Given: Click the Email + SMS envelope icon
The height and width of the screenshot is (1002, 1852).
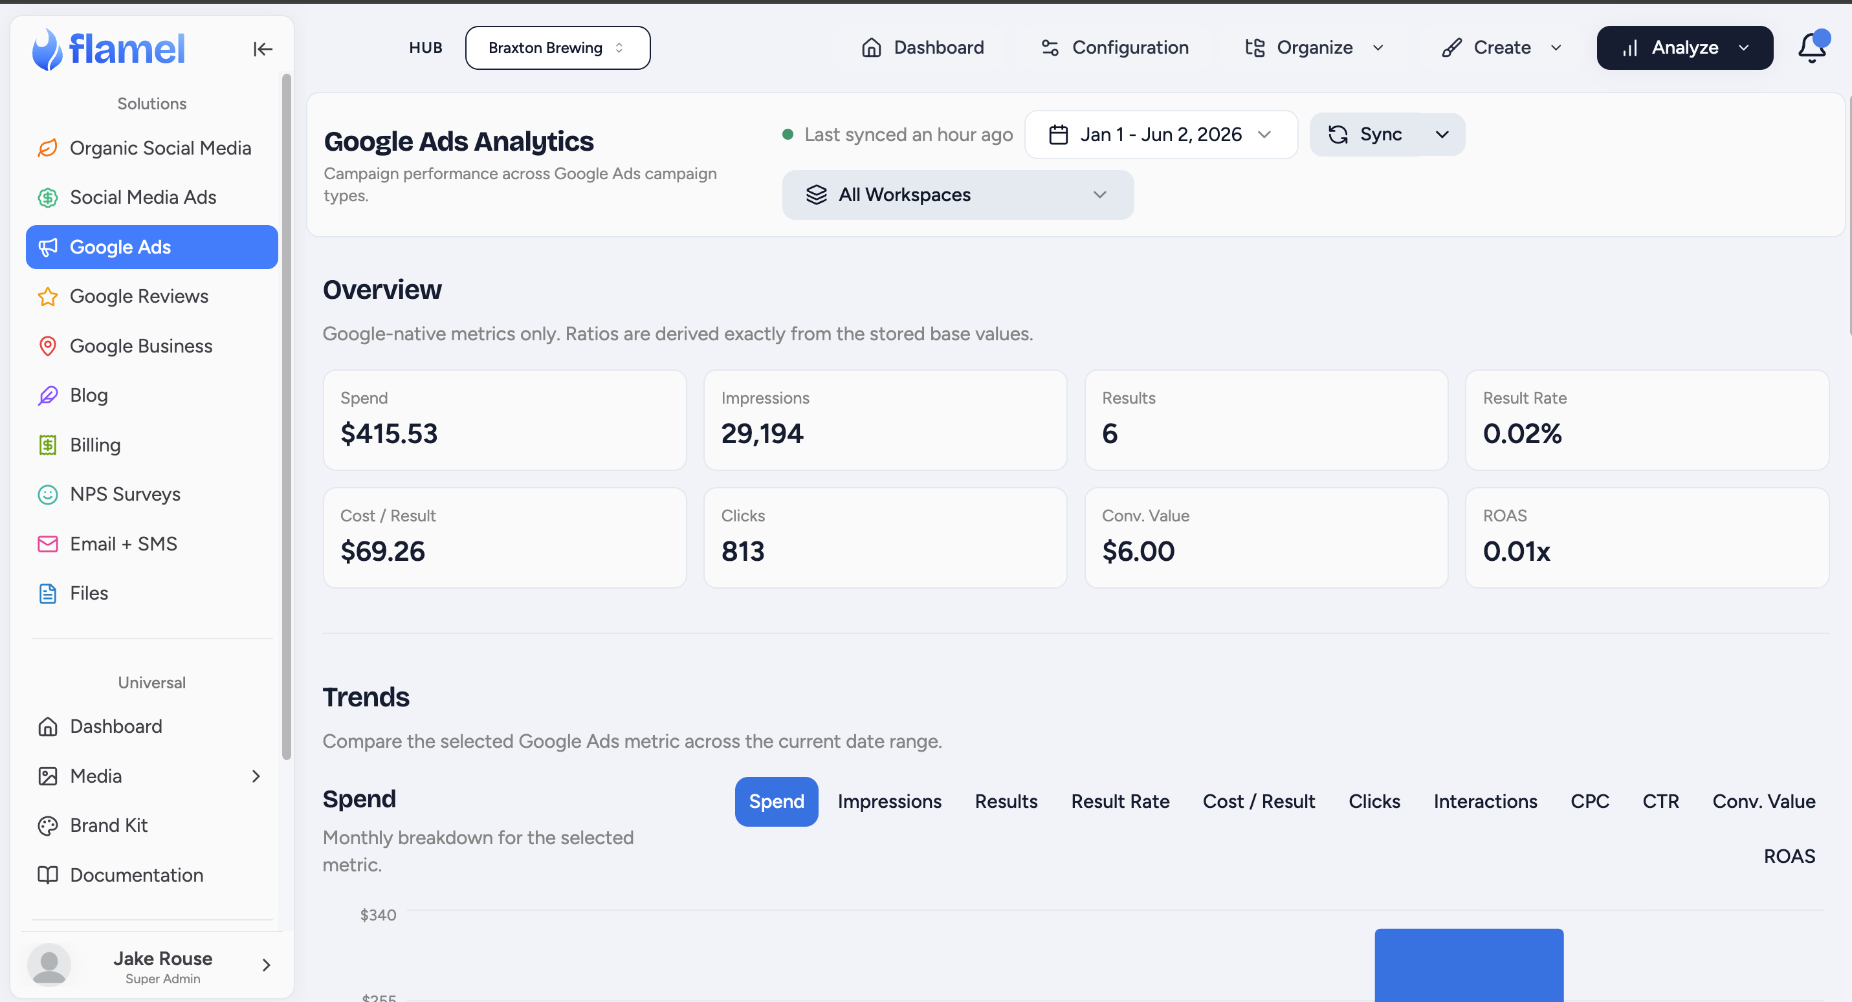Looking at the screenshot, I should click(x=47, y=544).
